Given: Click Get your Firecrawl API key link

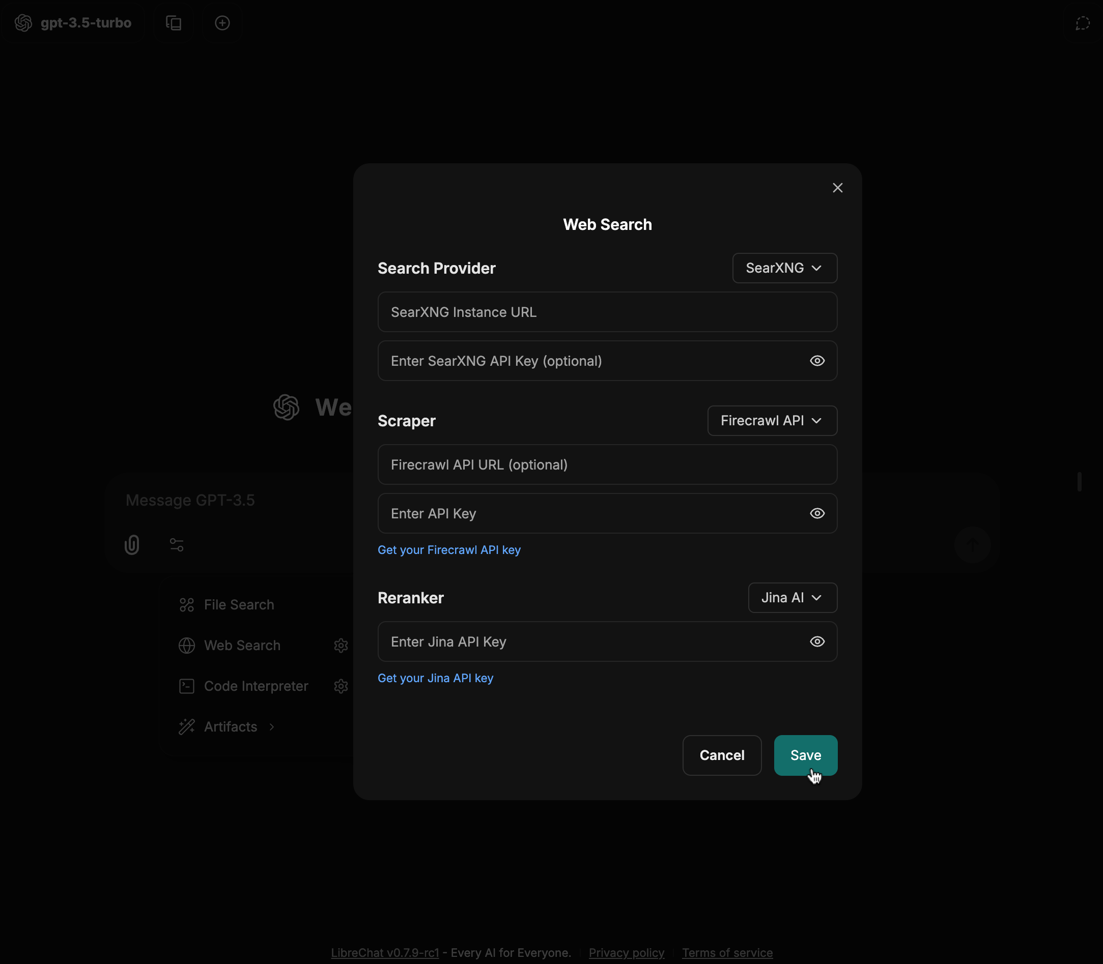Looking at the screenshot, I should (449, 549).
